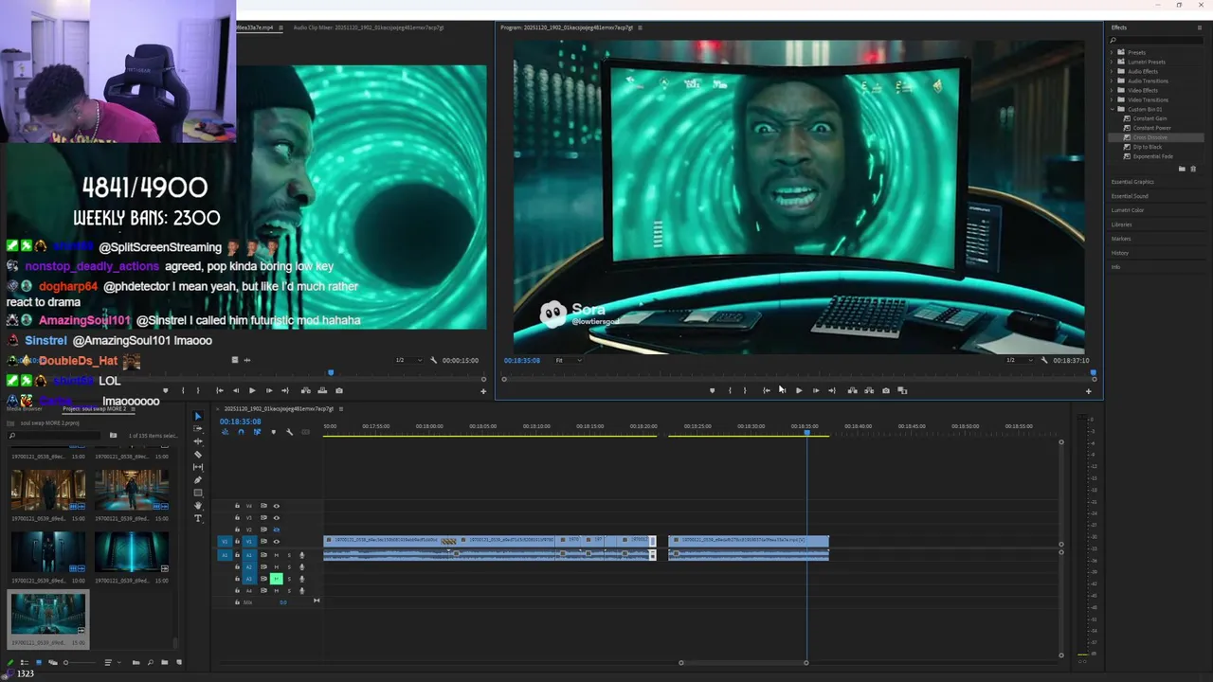This screenshot has height=682, width=1213.
Task: Open Timeline Display Settings wrench
Action: pyautogui.click(x=289, y=432)
